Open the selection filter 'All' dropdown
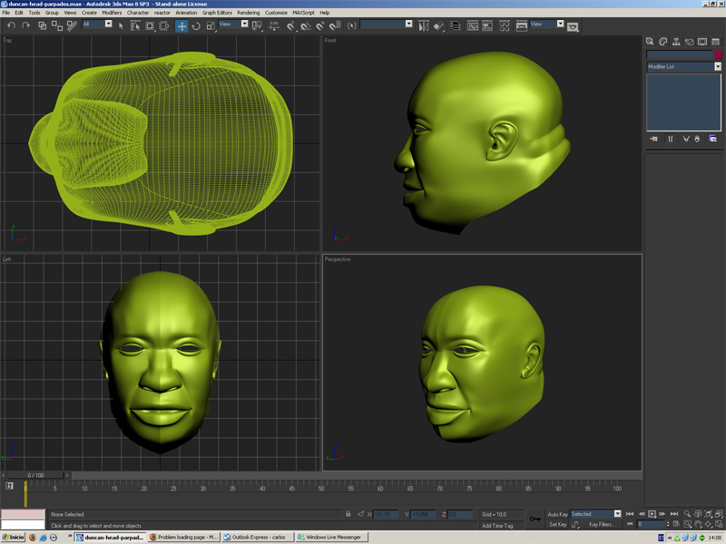726x544 pixels. pos(97,24)
